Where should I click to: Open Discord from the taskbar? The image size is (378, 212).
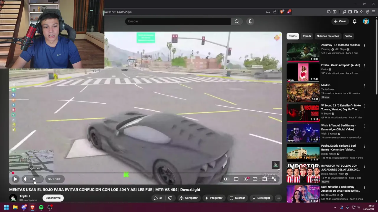pos(24,207)
